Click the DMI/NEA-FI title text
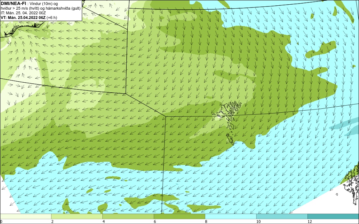This screenshot has height=224, width=359. click(13, 4)
